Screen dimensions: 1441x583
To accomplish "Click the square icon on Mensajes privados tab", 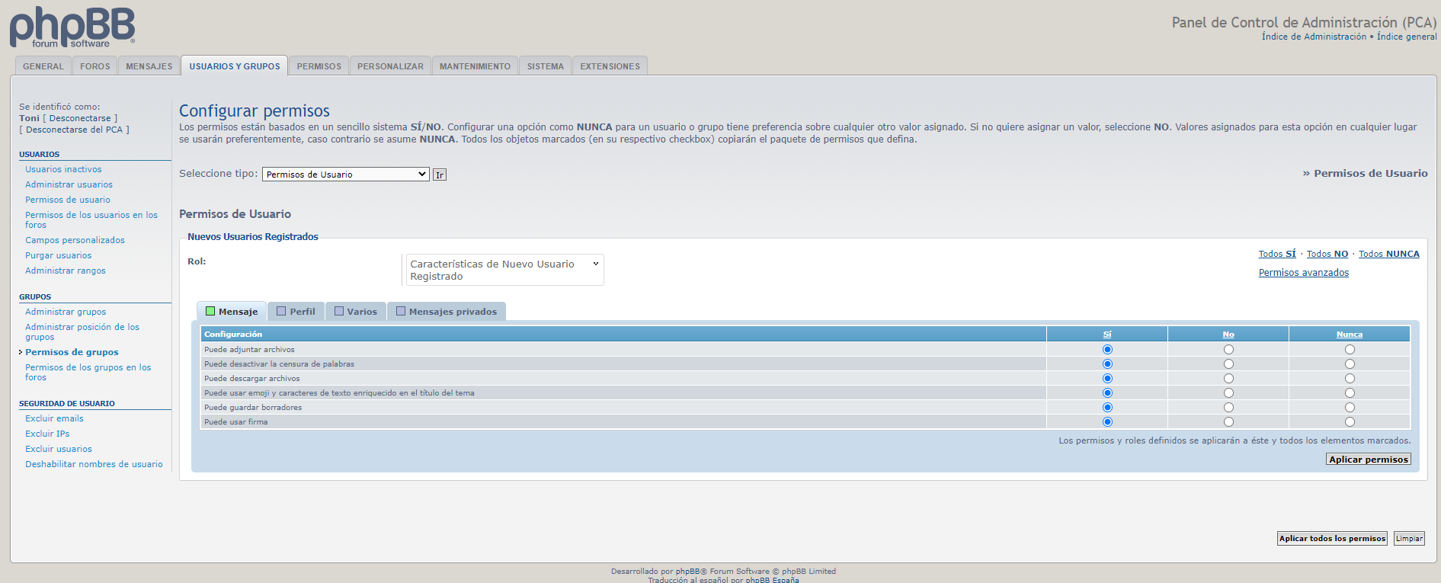I will click(x=401, y=311).
